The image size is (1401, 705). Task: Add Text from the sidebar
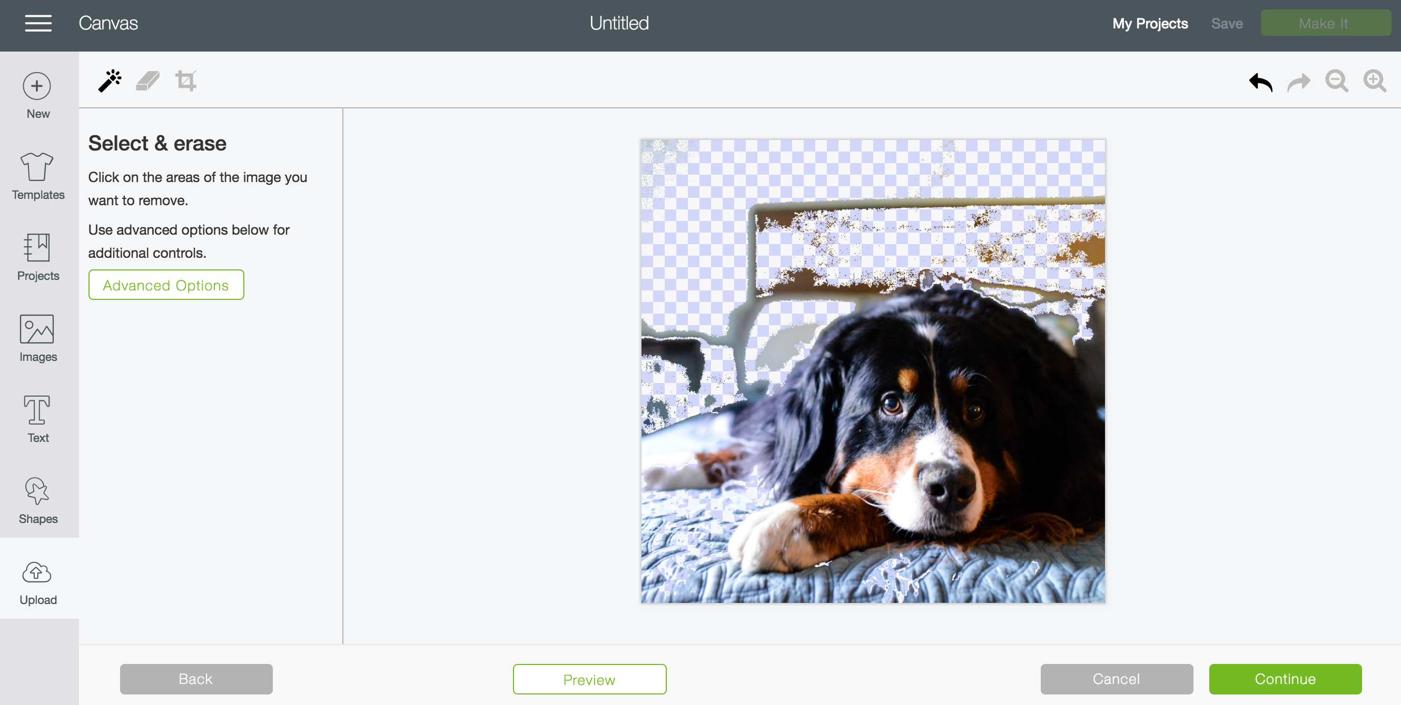tap(38, 419)
